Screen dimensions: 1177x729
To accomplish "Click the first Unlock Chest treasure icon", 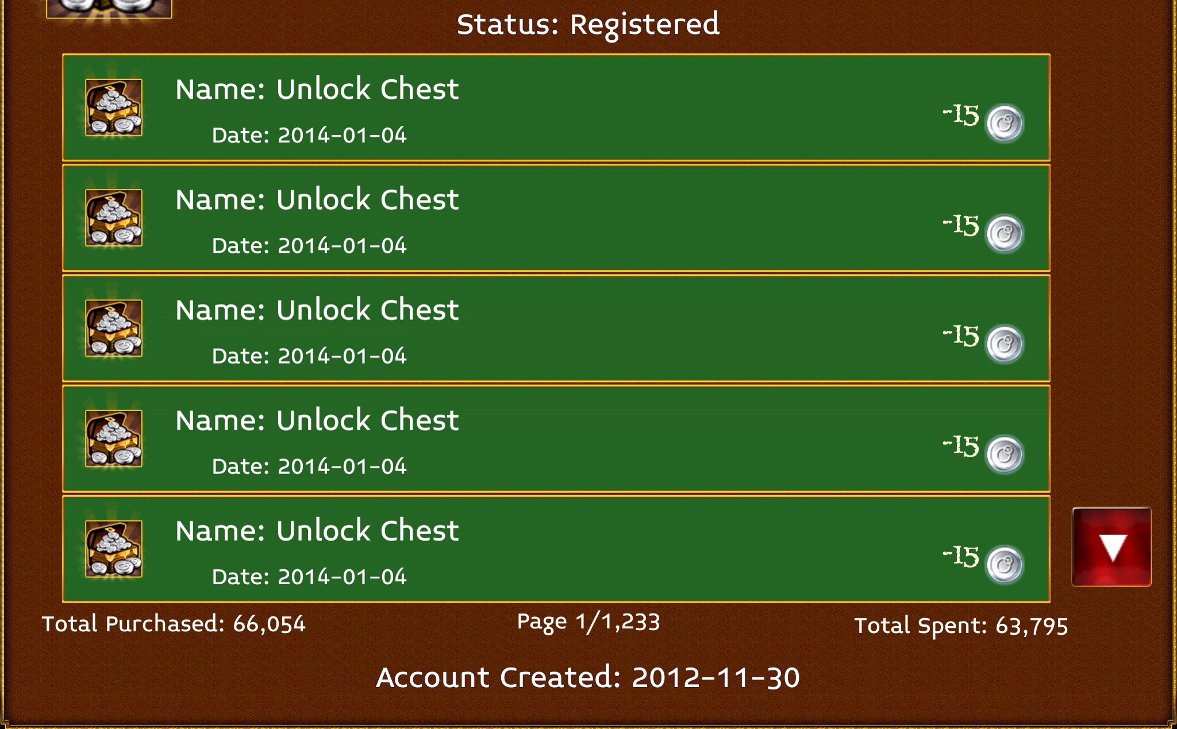I will pyautogui.click(x=114, y=107).
